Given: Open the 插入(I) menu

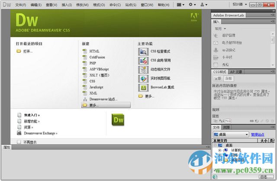Looking at the screenshot, I should tap(67, 5).
